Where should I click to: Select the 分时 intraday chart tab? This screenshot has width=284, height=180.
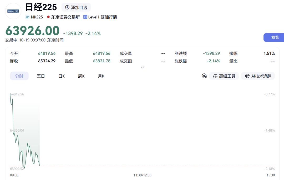pos(19,76)
